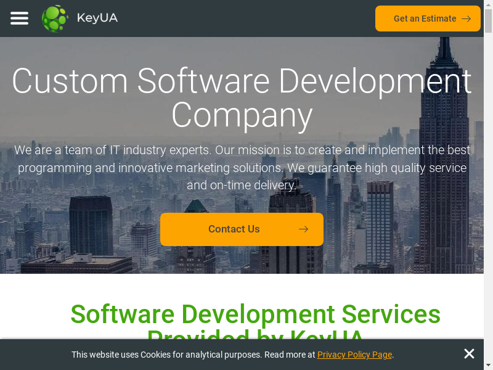The image size is (493, 370).
Task: Open the Privacy Policy Page link
Action: (x=354, y=355)
